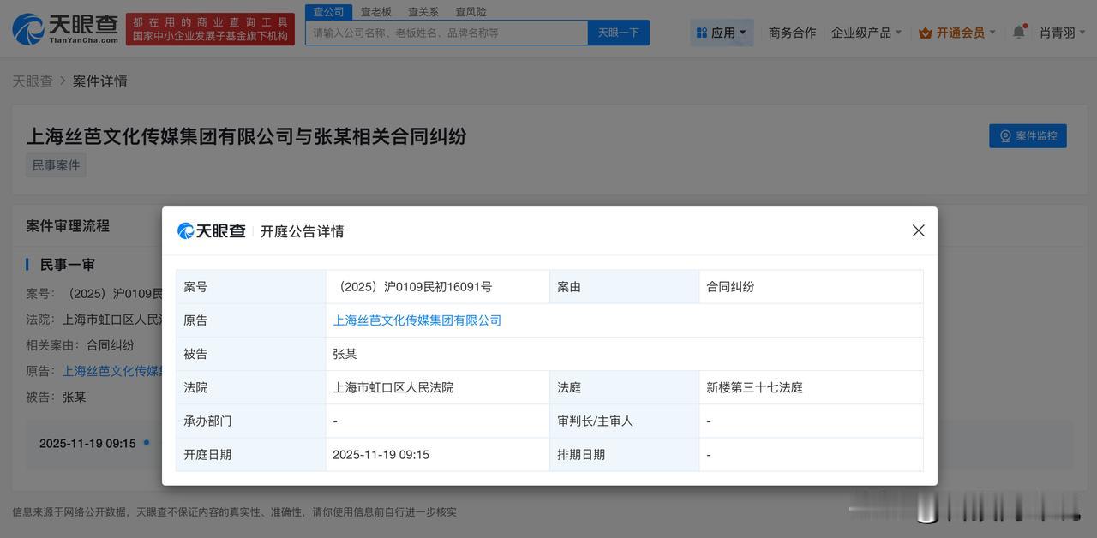Image resolution: width=1097 pixels, height=538 pixels.
Task: Click the 民事案件 tag
Action: pyautogui.click(x=56, y=165)
